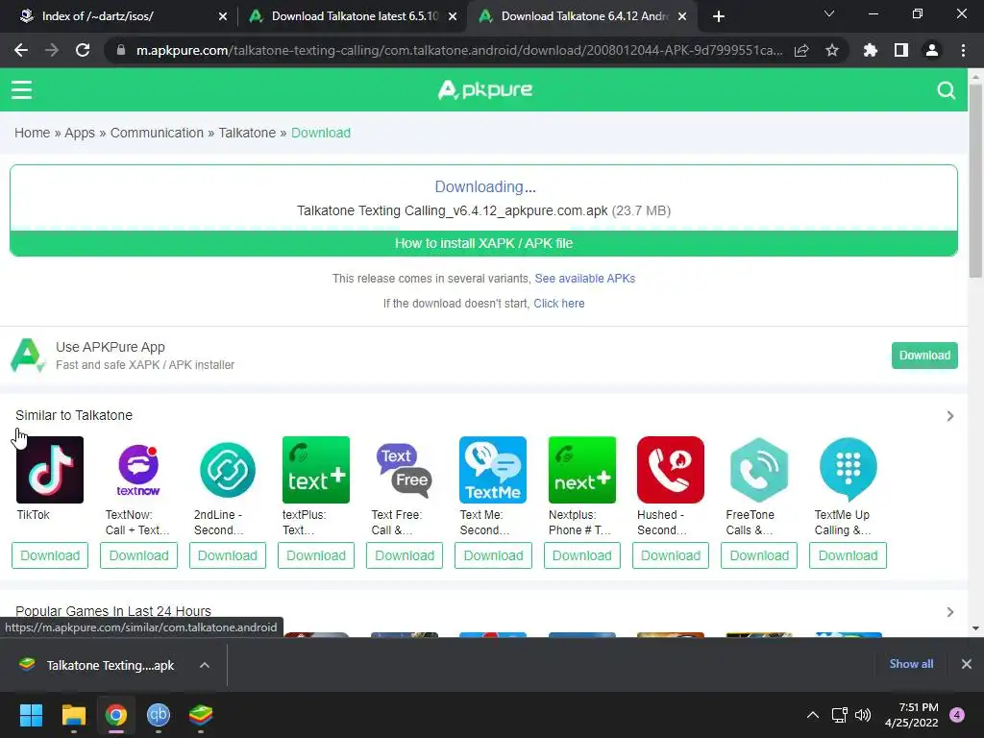Click the page vertical scrollbar thumb
Viewport: 984px width, 738px height.
(975, 180)
